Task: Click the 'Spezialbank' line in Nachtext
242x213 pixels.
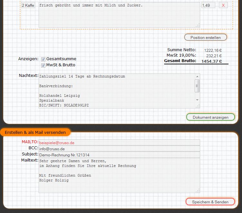Action: pos(51,100)
